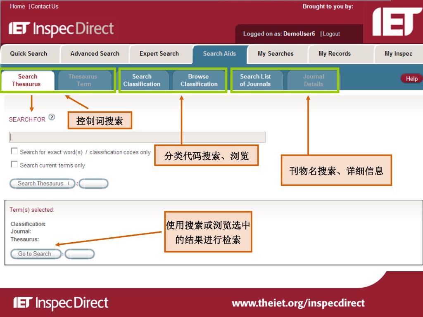423x317 pixels.
Task: Click the Classification: label in selected terms
Action: 28,224
